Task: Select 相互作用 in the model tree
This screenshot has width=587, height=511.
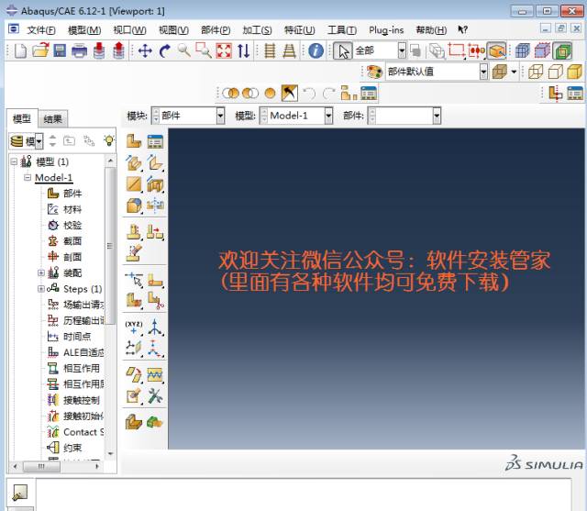Action: [82, 368]
